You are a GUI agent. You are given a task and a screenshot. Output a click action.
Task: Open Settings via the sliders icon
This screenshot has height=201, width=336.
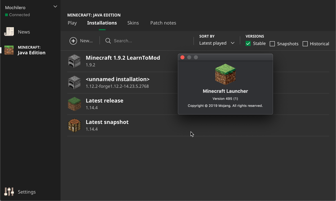click(9, 192)
